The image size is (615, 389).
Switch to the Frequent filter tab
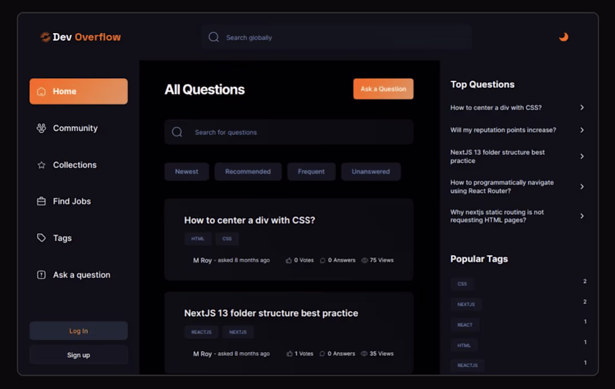(x=311, y=171)
